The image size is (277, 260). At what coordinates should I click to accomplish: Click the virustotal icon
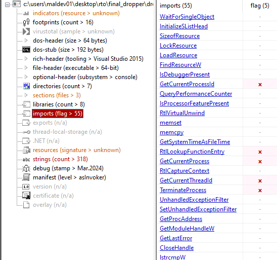coord(26,31)
